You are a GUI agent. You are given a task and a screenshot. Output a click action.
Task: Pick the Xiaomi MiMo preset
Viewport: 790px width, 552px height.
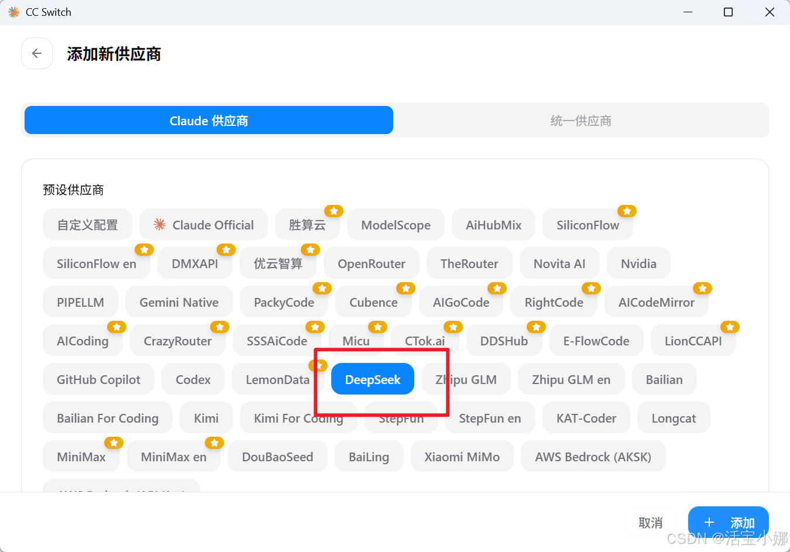click(462, 457)
